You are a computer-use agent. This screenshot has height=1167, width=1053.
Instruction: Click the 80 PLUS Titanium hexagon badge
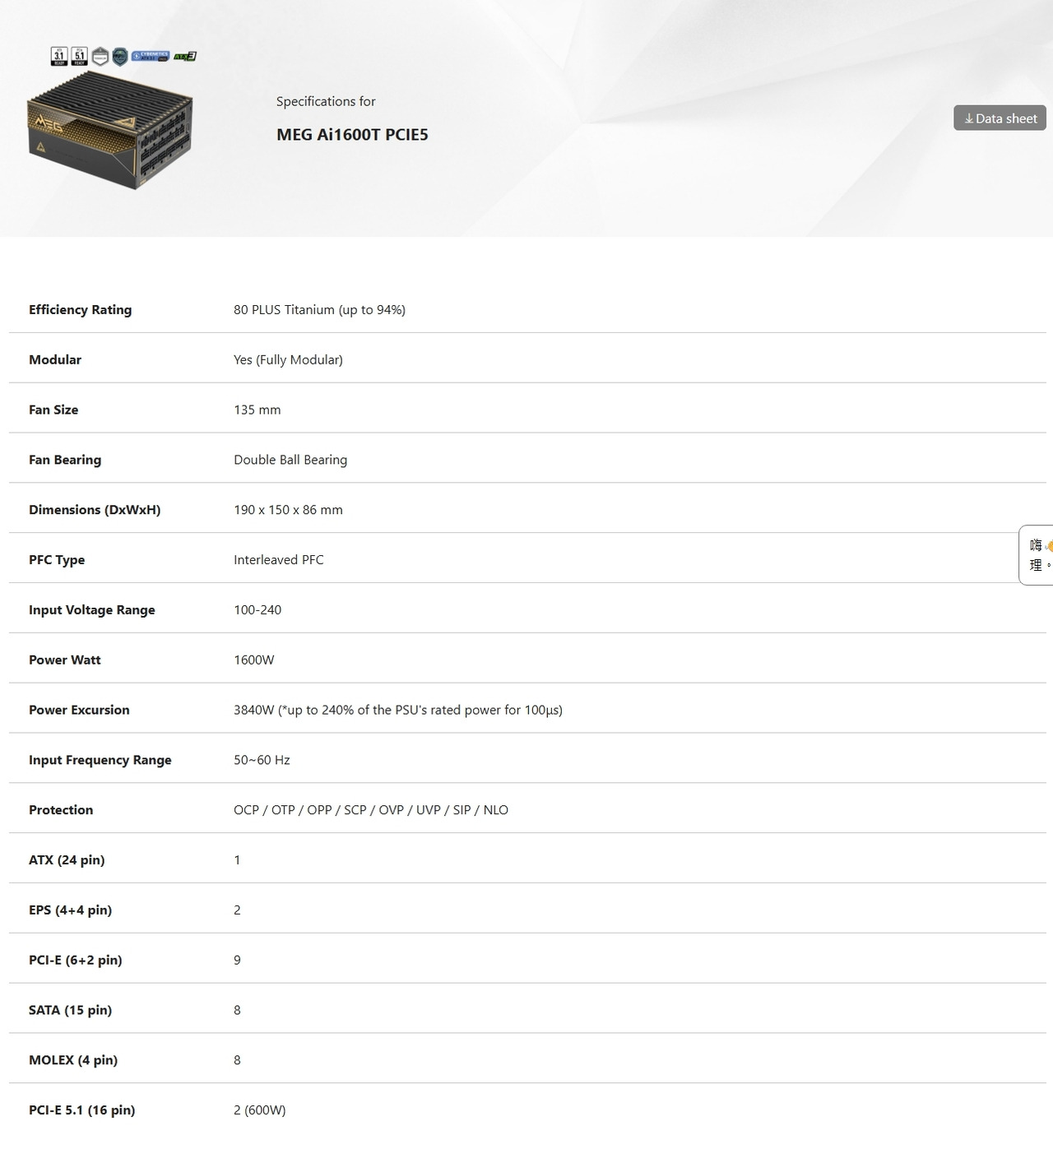pos(100,56)
